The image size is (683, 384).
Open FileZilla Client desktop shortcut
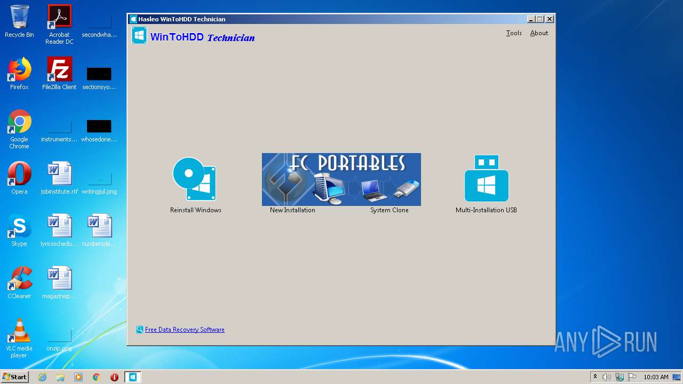click(x=59, y=74)
